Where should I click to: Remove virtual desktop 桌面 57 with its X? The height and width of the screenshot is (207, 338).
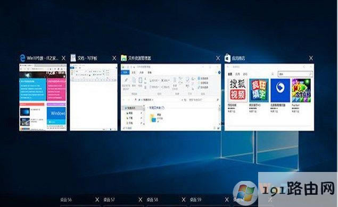coord(141,200)
